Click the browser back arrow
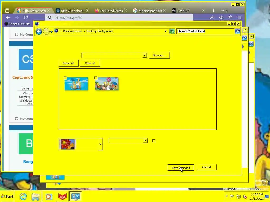This screenshot has height=202, width=270. 8,17
